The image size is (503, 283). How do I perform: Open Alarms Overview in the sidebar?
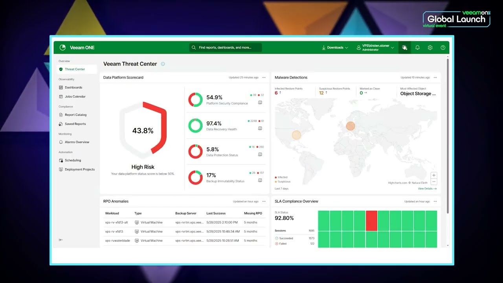tap(77, 142)
